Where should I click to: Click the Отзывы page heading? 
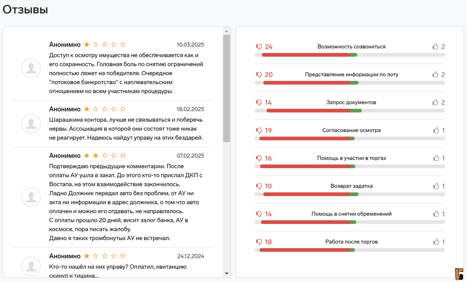pyautogui.click(x=25, y=9)
